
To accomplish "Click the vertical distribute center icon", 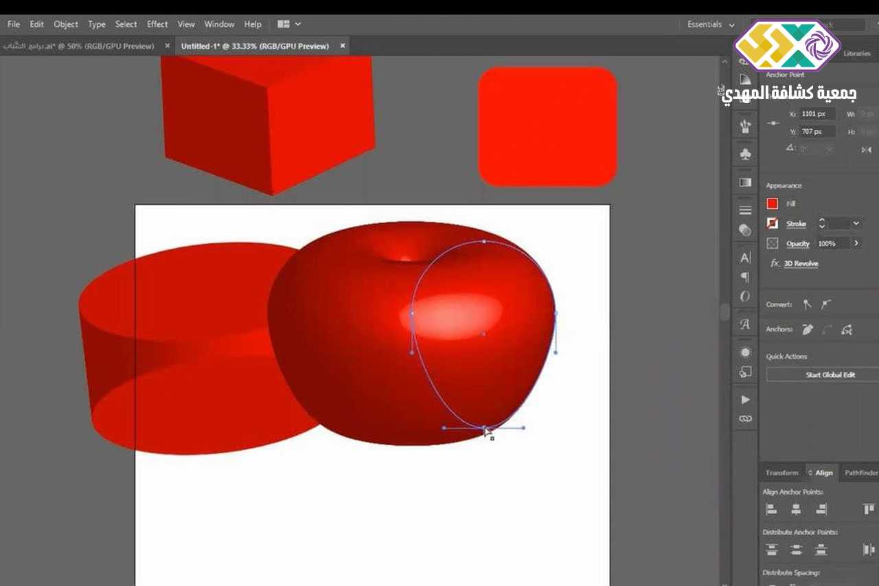I will click(796, 550).
